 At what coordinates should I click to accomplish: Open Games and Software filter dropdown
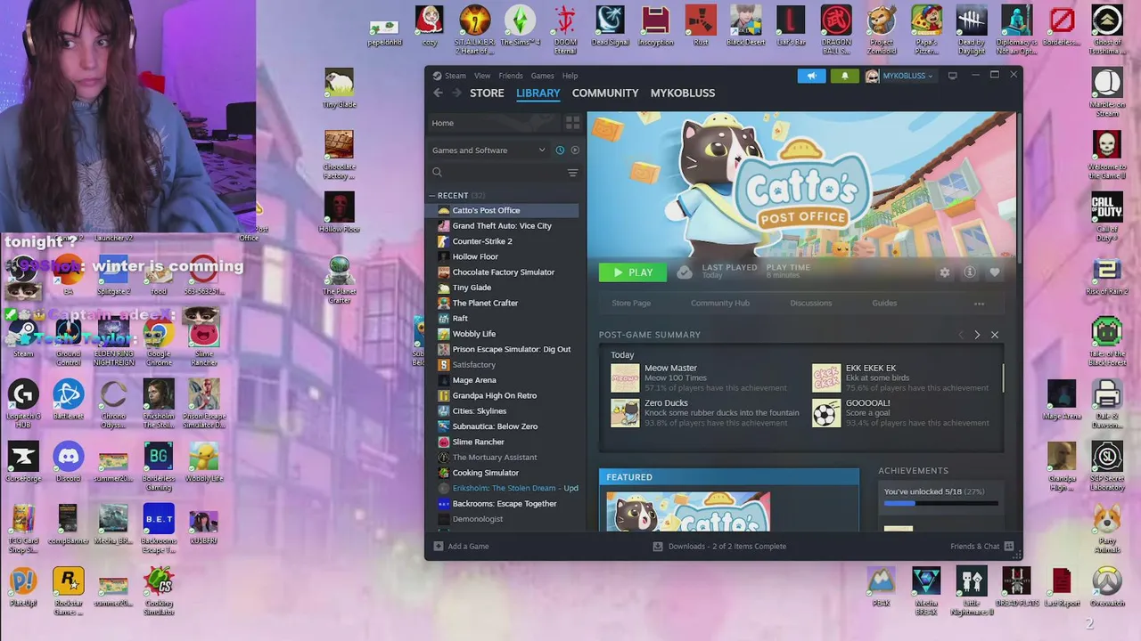(488, 150)
